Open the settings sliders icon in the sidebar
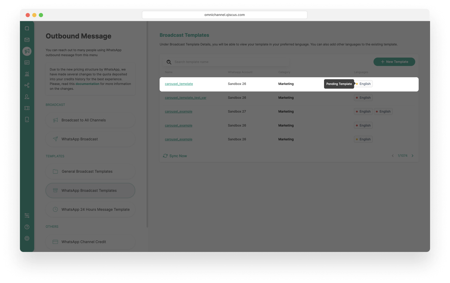Viewport: 450px width, 283px height. [27, 215]
